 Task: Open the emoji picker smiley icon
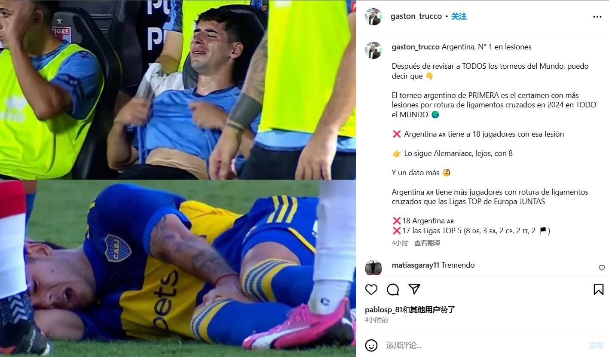pos(371,345)
